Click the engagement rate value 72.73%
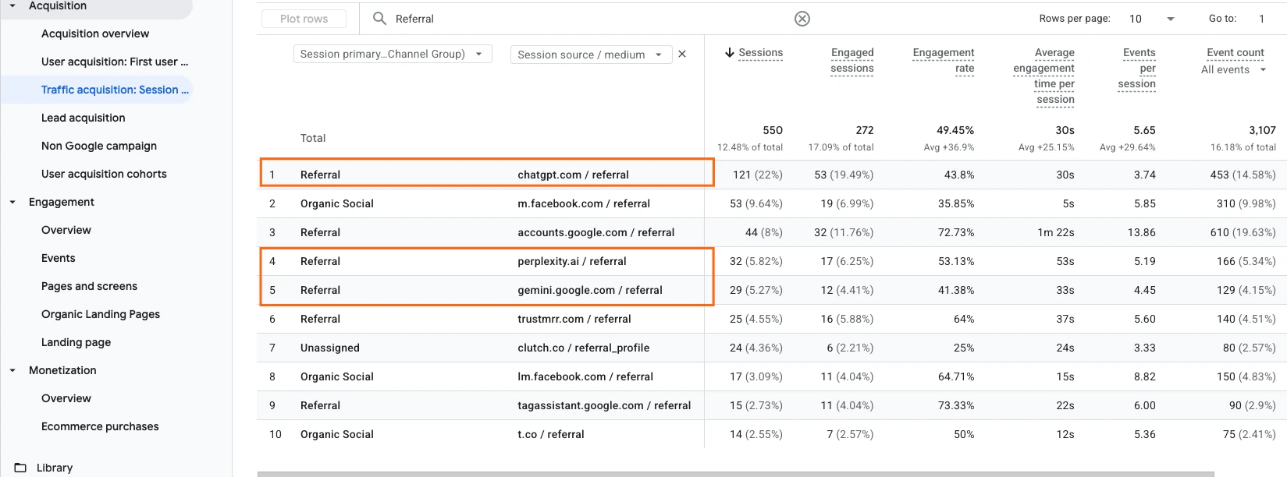Screen dimensions: 1287x477 coord(956,232)
